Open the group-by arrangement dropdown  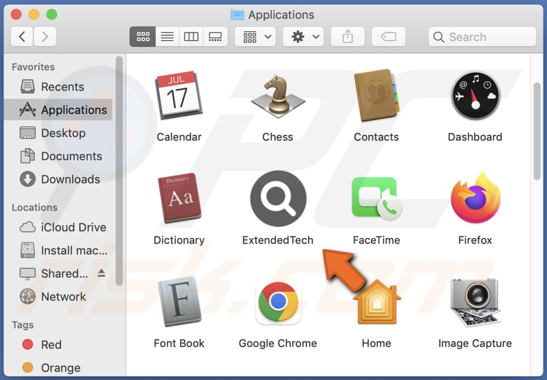coord(255,37)
